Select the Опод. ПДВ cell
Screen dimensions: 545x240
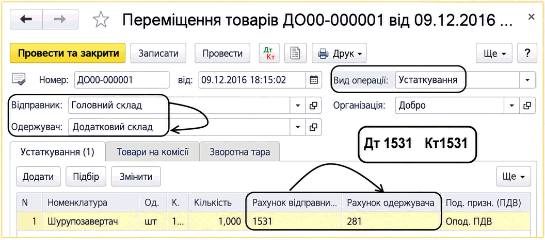486,221
